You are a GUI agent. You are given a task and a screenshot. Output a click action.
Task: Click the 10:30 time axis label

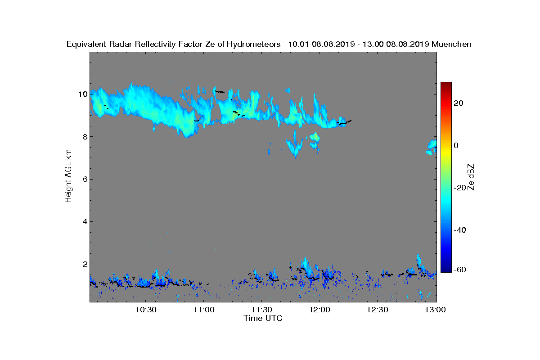coord(145,310)
